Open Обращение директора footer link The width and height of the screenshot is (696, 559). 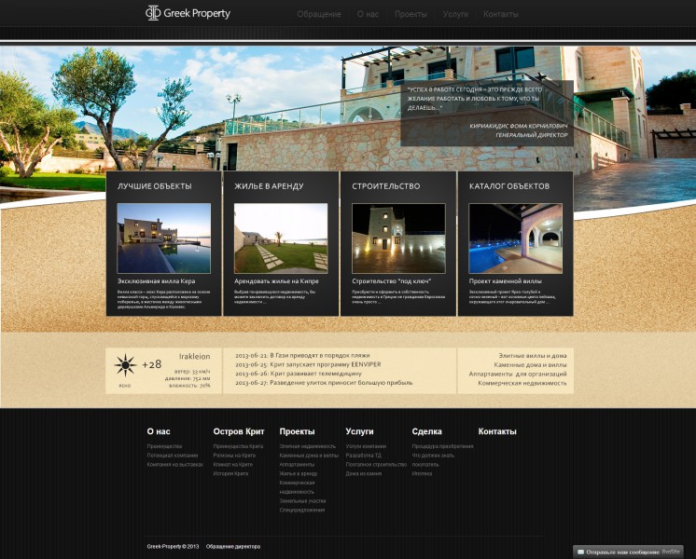(233, 547)
